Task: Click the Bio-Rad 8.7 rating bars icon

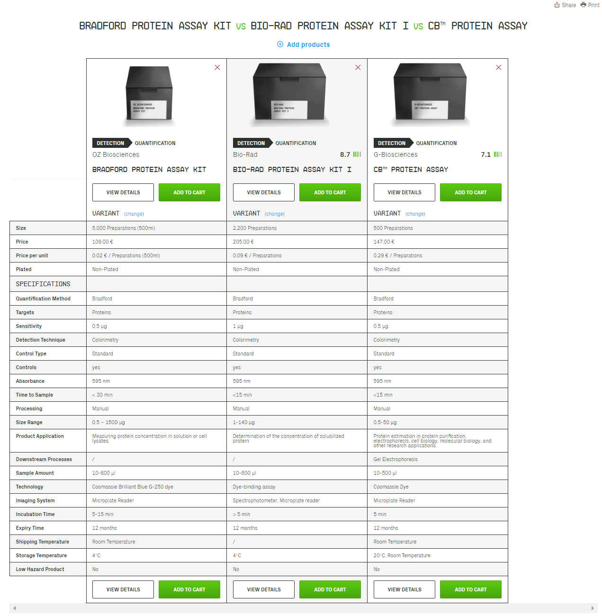Action: (357, 154)
